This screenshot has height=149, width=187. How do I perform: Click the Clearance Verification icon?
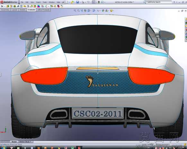click(x=11, y=6)
